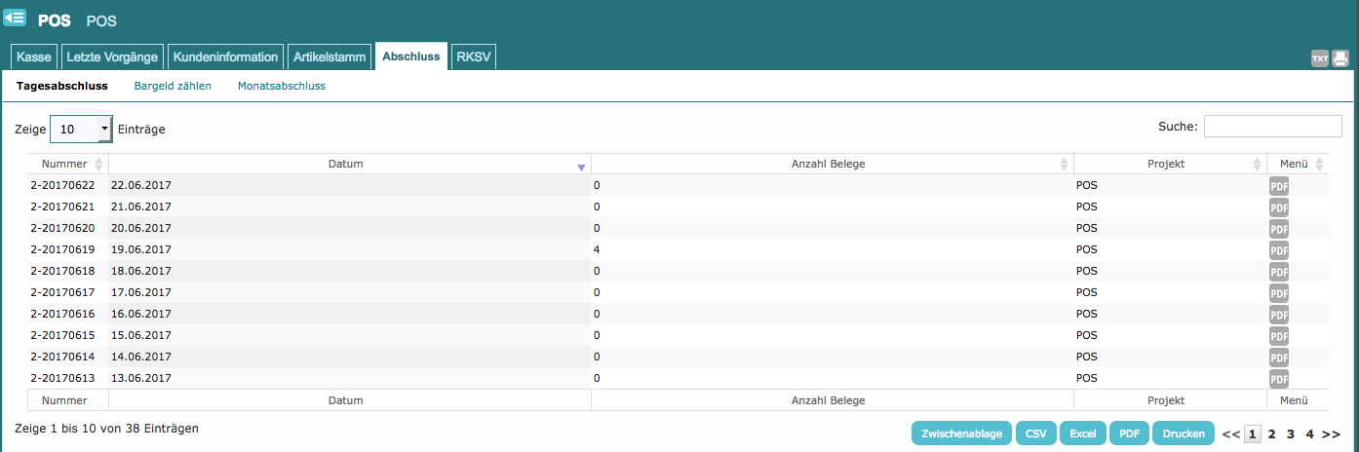Open the entries-per-page dropdown showing 10

(81, 129)
